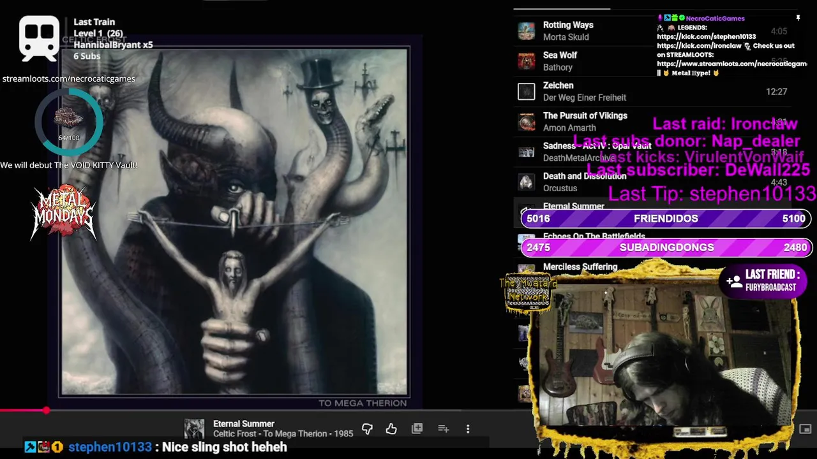Click the Last Train icon

(39, 38)
